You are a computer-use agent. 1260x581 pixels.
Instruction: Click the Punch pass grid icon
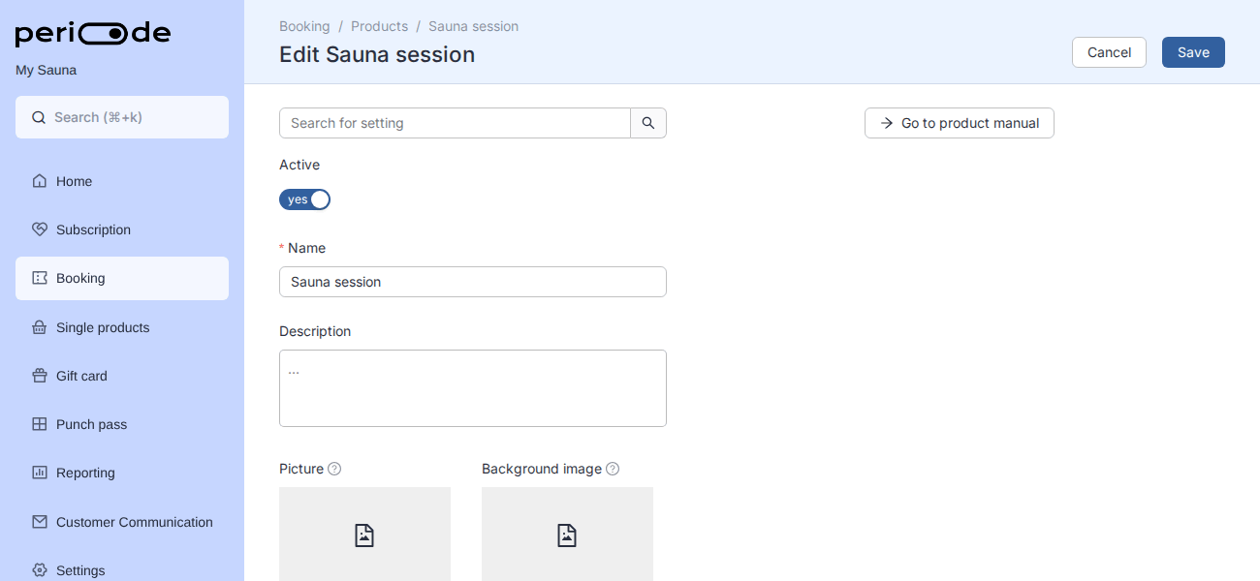click(40, 424)
